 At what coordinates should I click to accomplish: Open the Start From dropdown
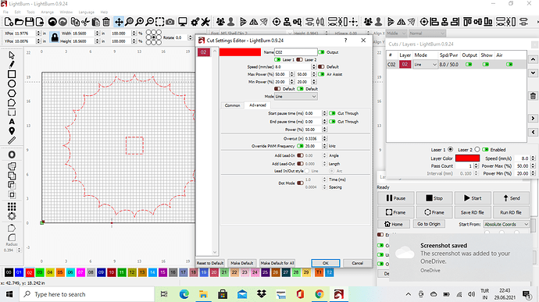click(x=506, y=224)
